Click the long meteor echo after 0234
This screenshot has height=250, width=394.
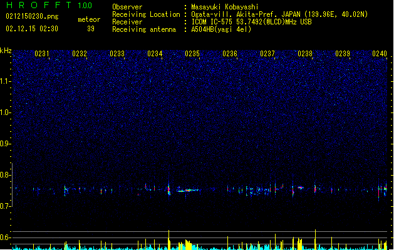click(188, 190)
